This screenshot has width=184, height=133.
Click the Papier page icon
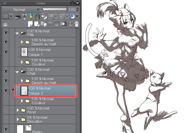click(x=28, y=128)
